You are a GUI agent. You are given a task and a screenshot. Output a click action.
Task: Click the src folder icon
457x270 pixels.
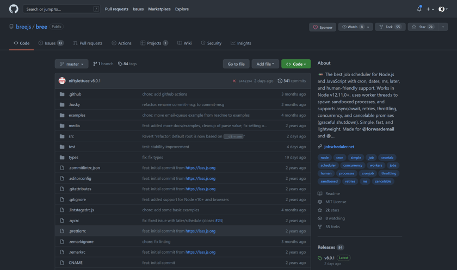[62, 136]
